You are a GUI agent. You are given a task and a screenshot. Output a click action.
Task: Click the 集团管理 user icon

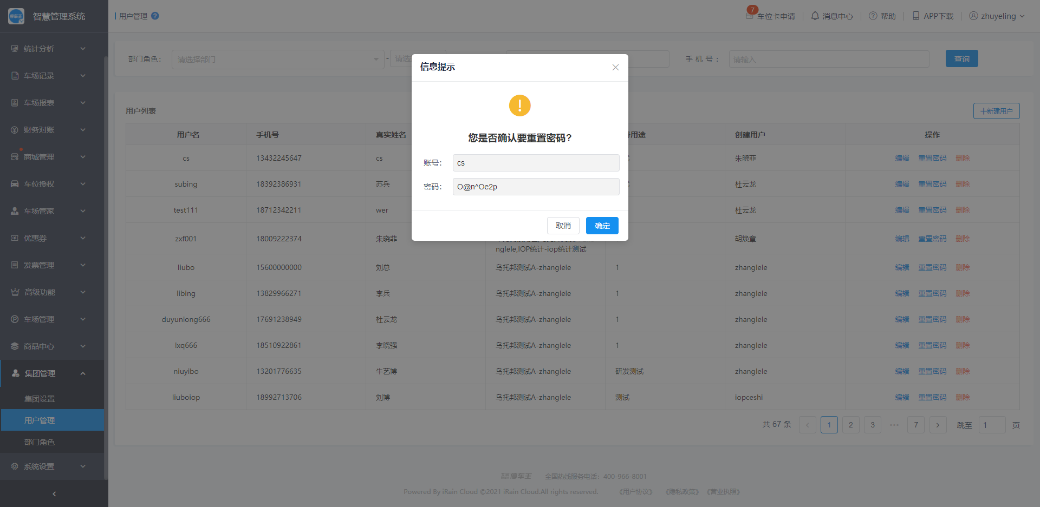15,373
